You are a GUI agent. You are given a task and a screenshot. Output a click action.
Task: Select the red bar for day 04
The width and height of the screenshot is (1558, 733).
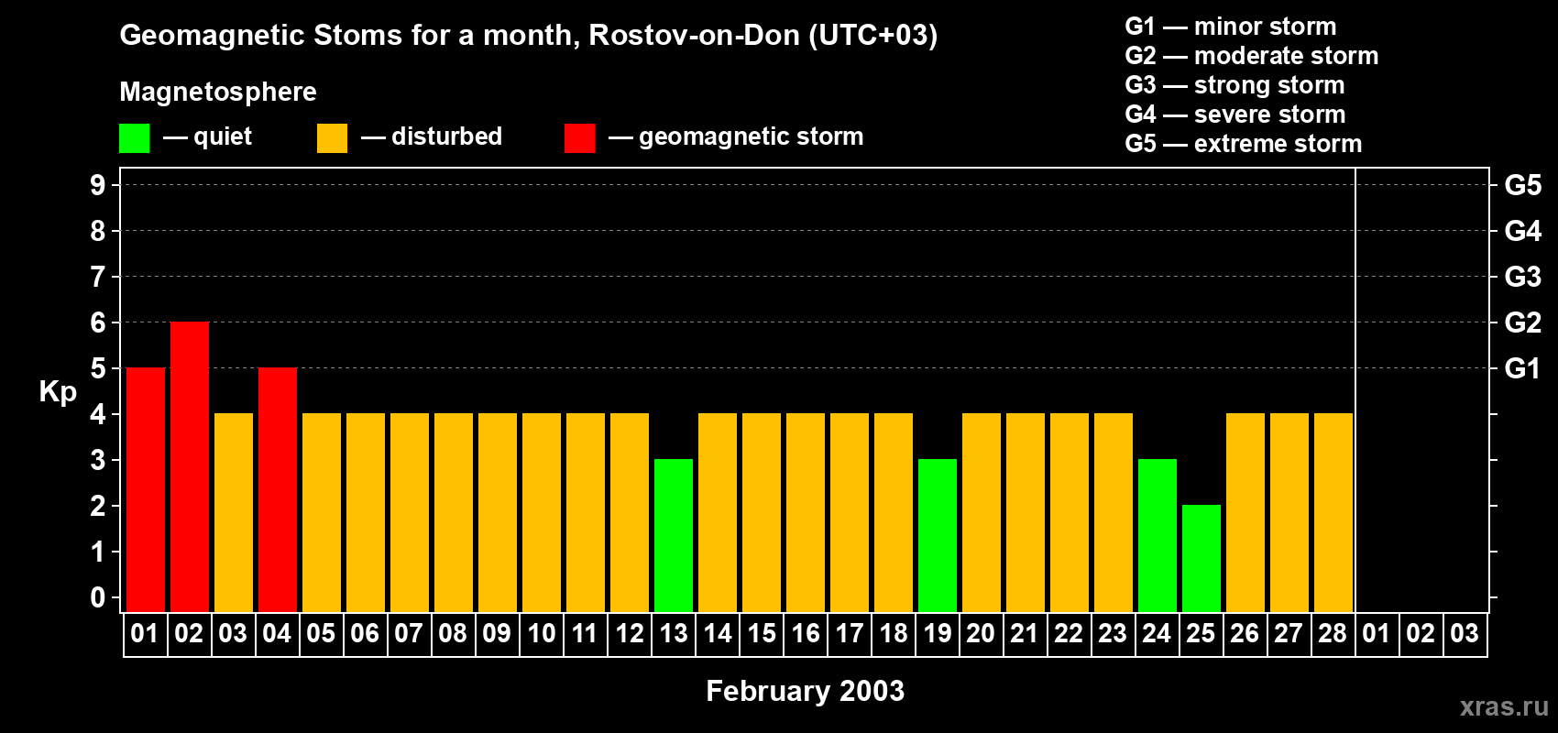278,489
